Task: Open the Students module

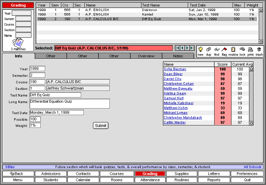Action: point(51,180)
